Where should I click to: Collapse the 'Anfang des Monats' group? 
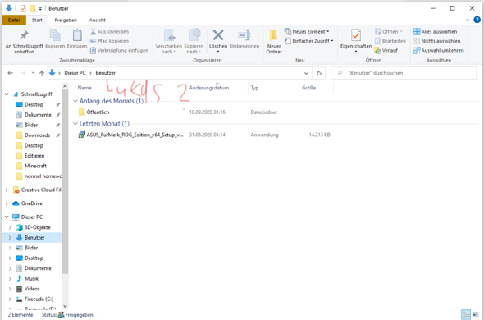(75, 101)
